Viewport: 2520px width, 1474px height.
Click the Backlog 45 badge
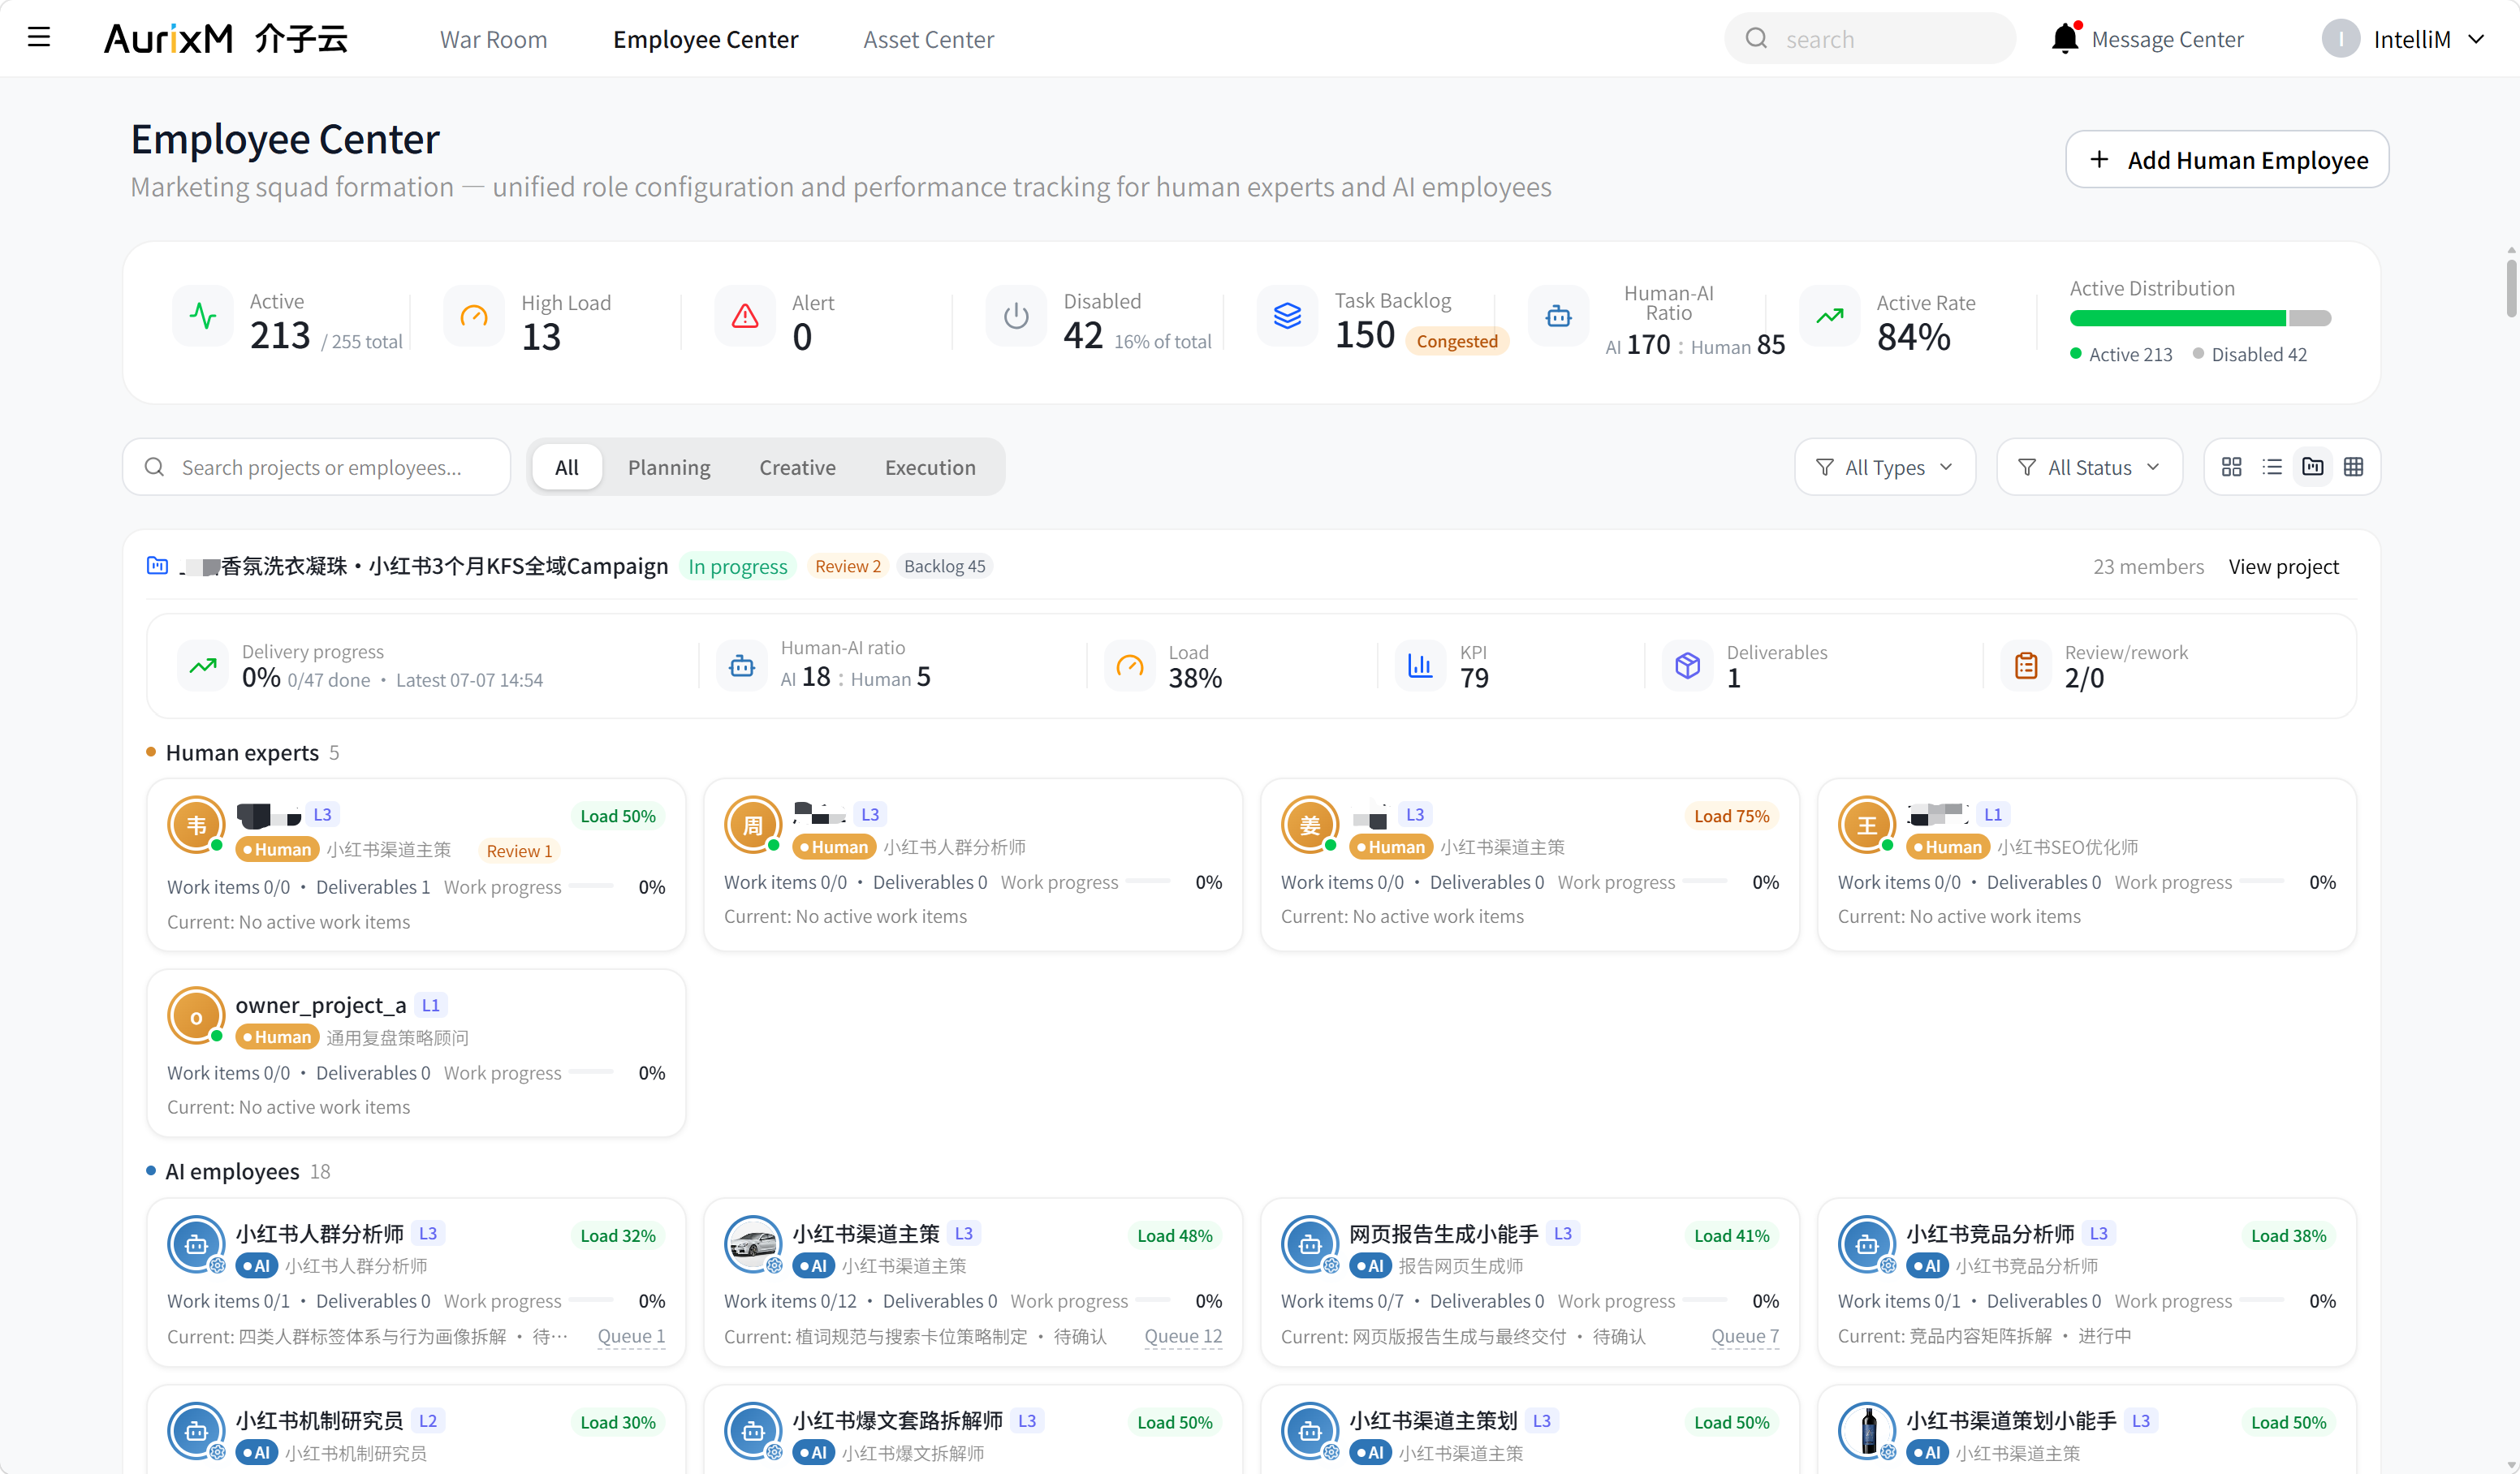pyautogui.click(x=944, y=566)
